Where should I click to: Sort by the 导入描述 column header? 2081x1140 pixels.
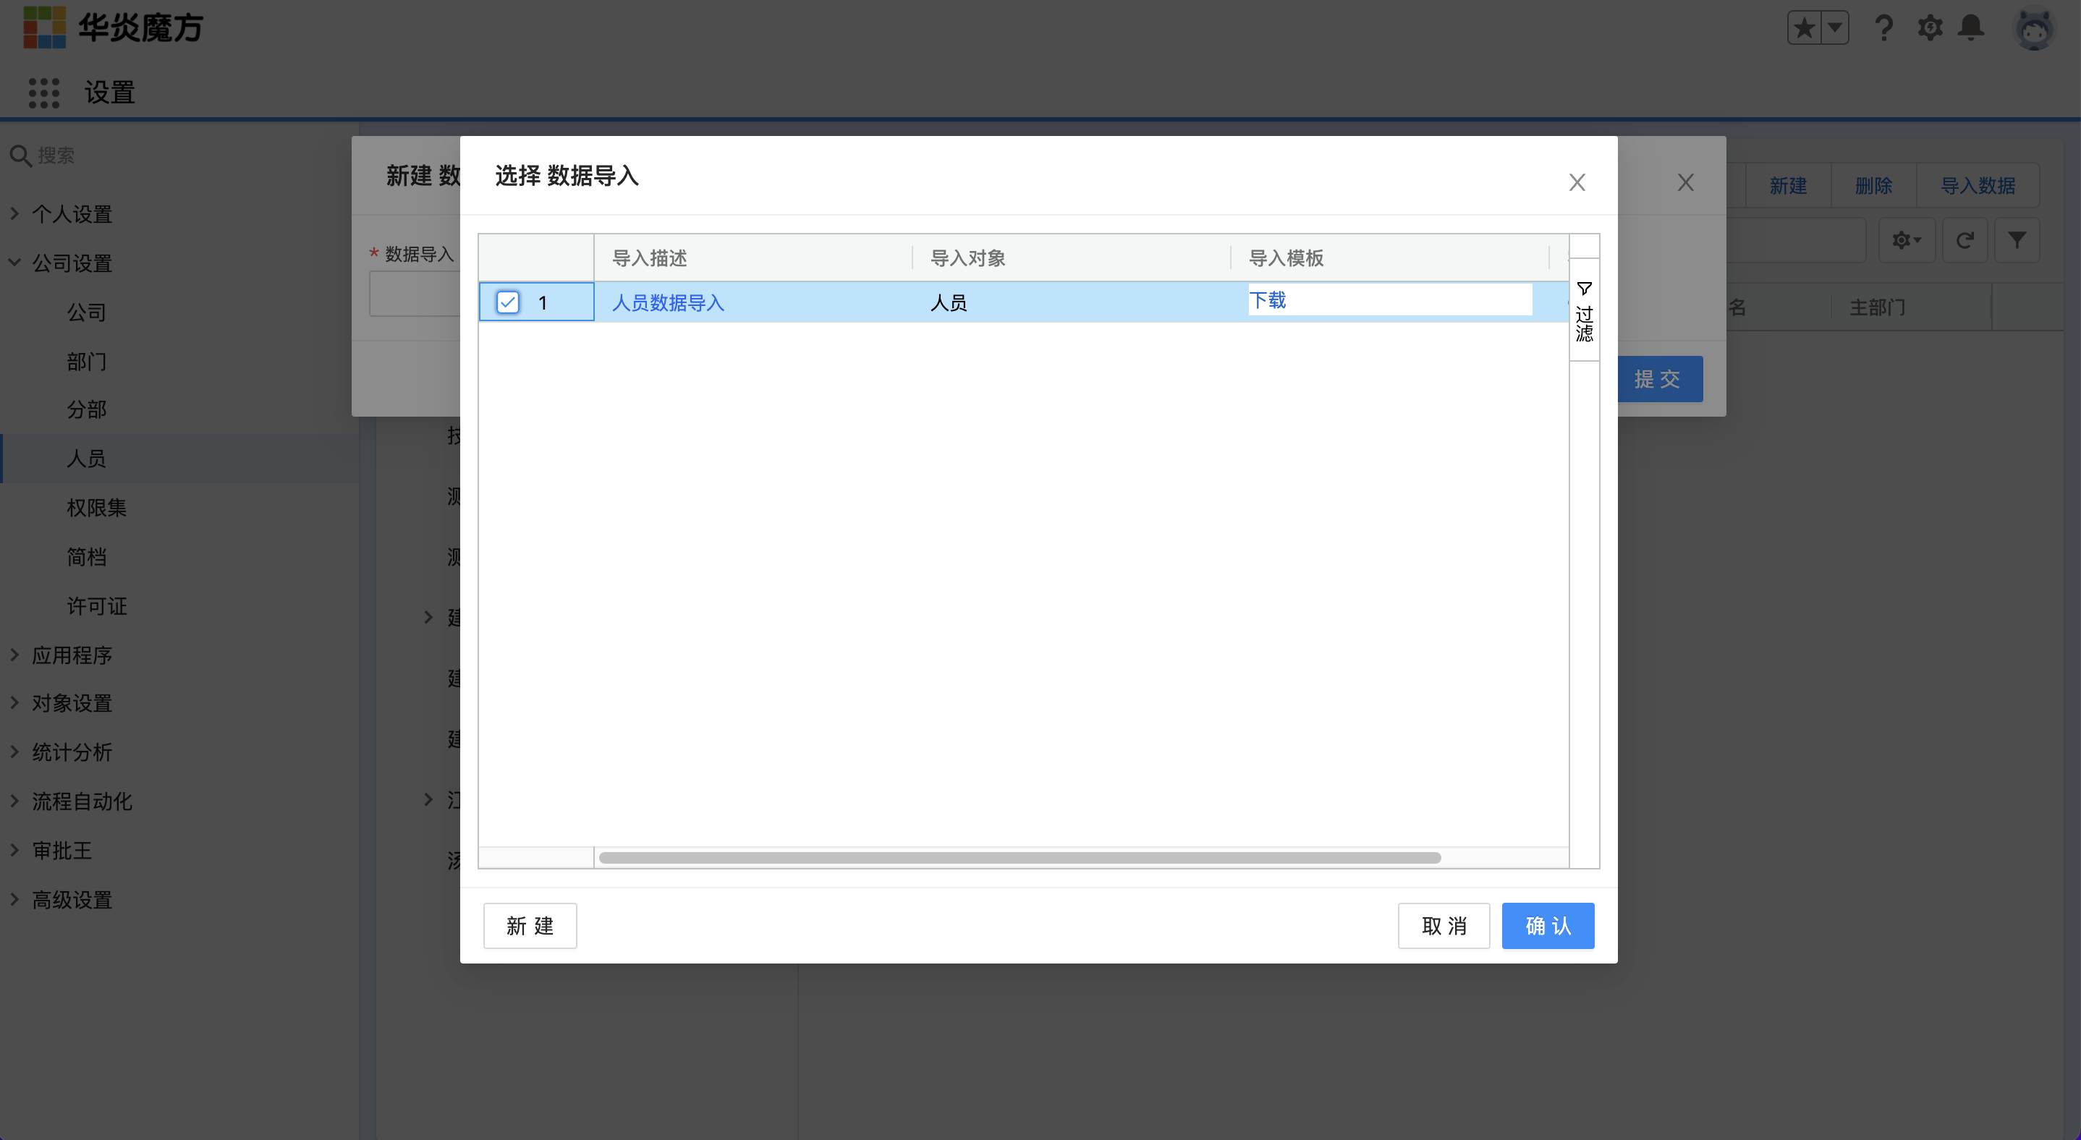click(x=650, y=258)
